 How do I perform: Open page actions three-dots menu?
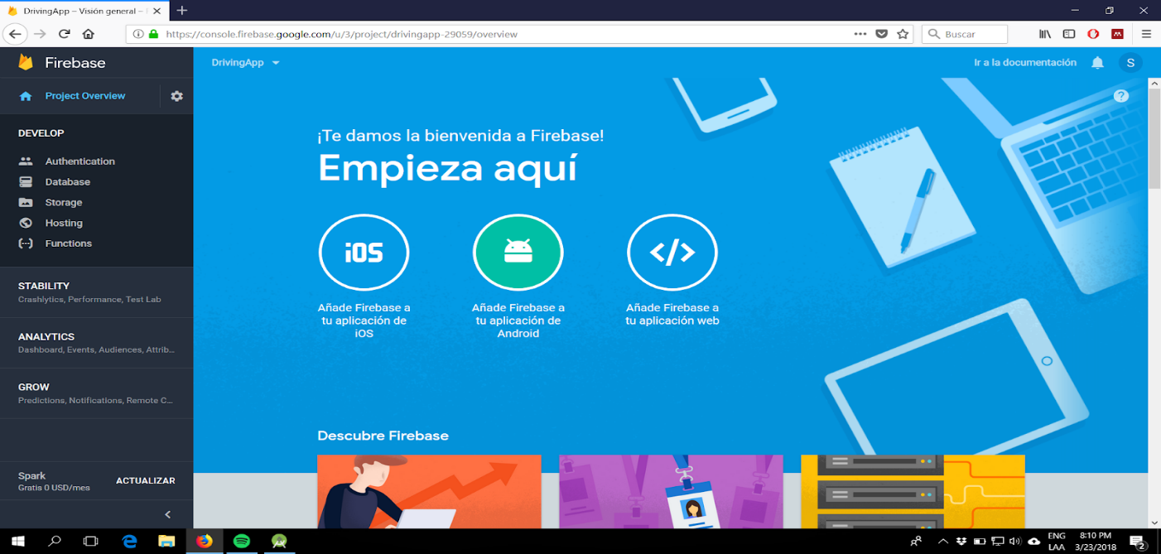coord(860,34)
